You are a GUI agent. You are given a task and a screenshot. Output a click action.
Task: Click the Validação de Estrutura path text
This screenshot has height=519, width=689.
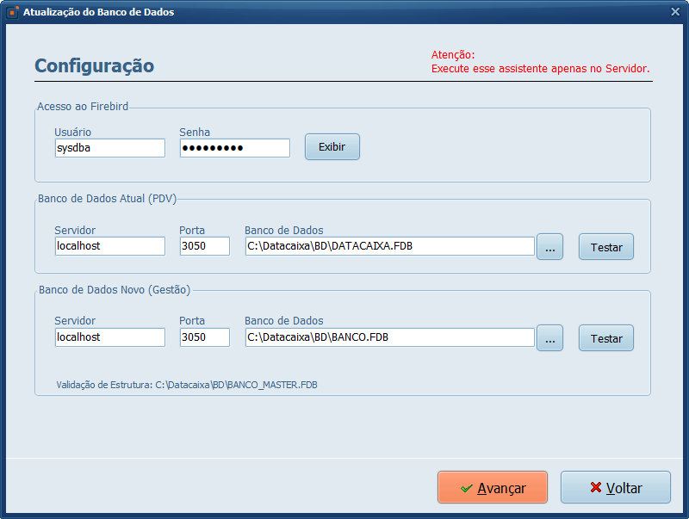[187, 385]
